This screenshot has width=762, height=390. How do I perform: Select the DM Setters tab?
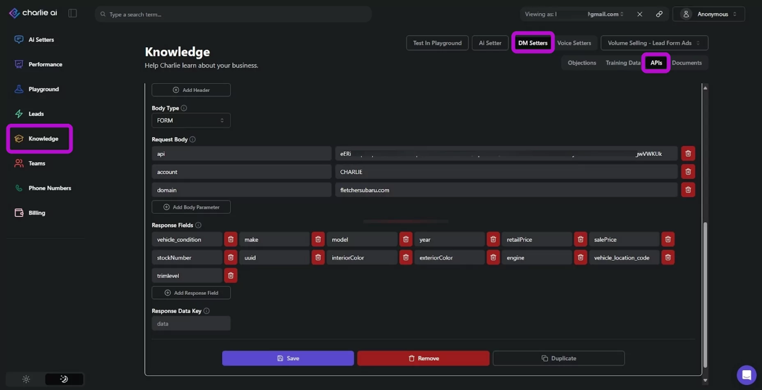pyautogui.click(x=533, y=43)
